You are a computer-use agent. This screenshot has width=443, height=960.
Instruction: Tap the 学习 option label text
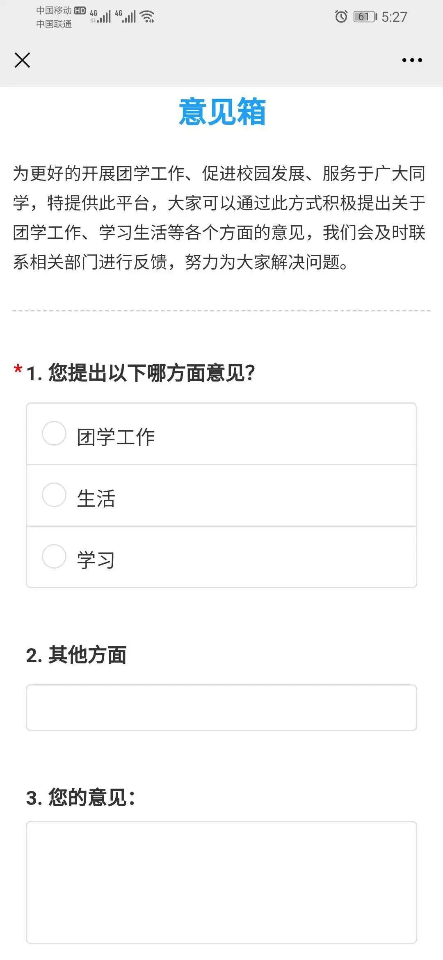click(96, 560)
